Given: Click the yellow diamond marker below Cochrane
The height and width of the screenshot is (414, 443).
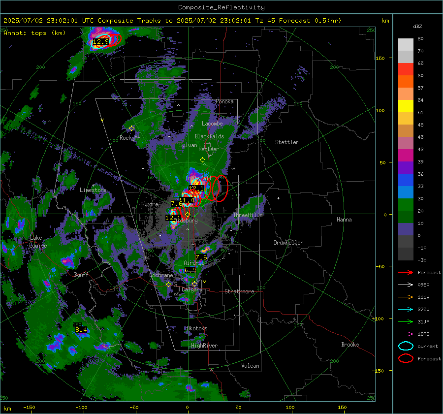Looking at the screenshot, I should point(169,285).
